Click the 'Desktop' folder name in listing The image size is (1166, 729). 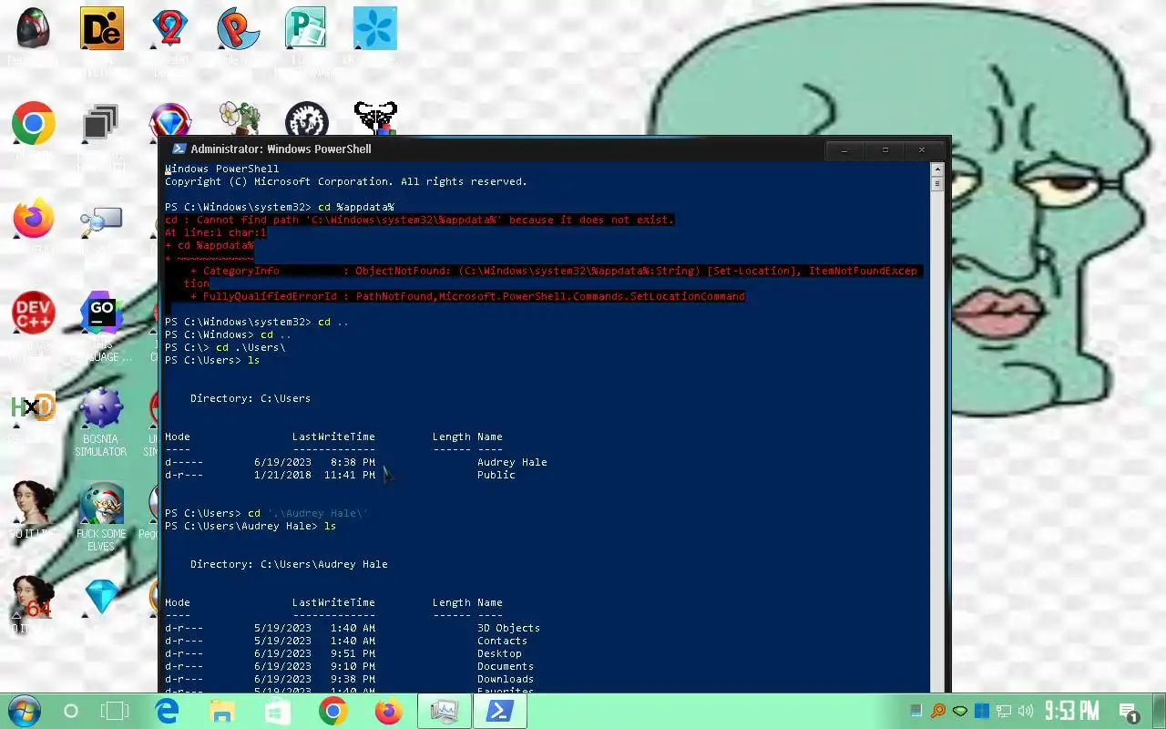(499, 653)
